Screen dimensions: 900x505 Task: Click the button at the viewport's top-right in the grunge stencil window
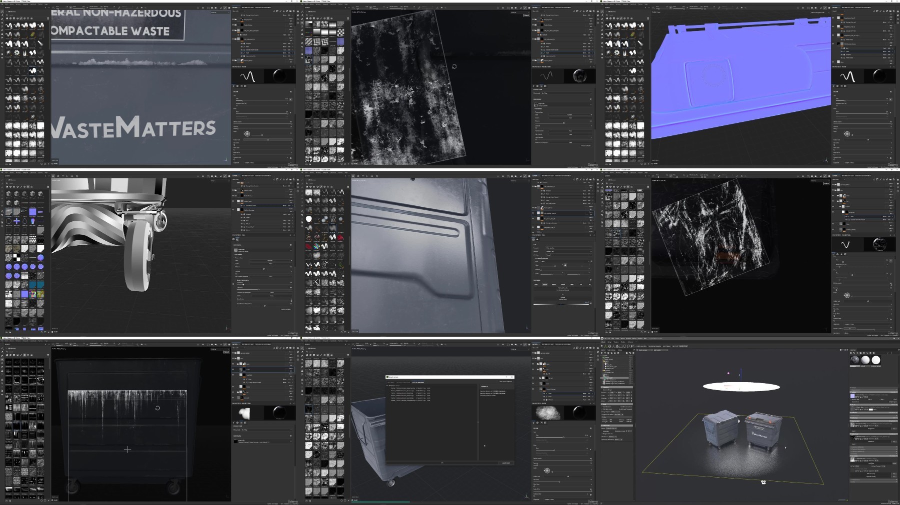tap(526, 15)
